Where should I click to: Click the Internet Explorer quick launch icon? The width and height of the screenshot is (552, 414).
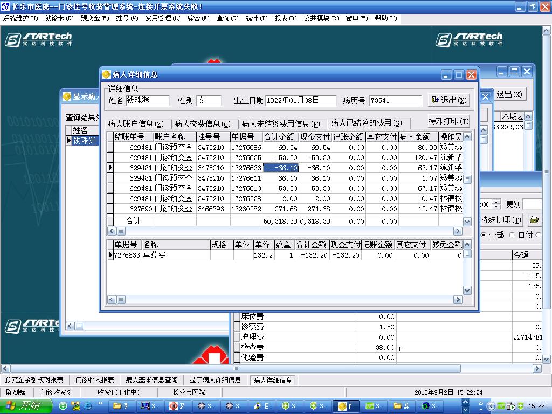pyautogui.click(x=88, y=406)
